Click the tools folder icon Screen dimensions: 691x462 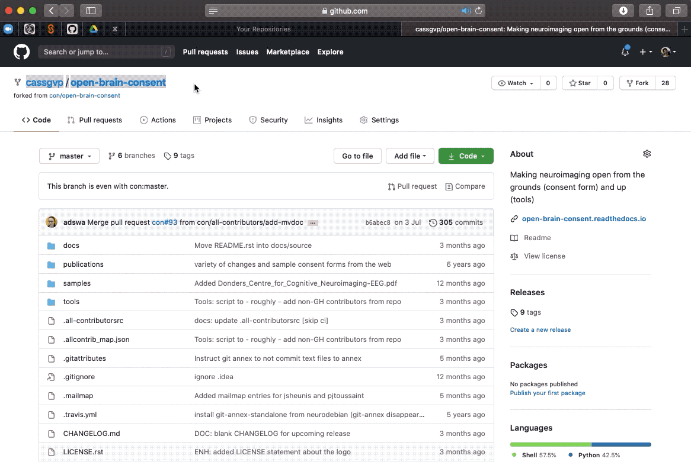point(52,302)
